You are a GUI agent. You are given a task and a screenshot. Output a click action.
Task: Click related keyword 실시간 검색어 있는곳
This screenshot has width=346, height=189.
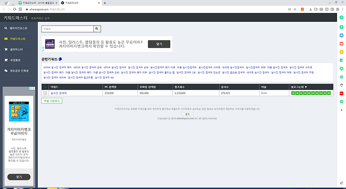click(209, 73)
